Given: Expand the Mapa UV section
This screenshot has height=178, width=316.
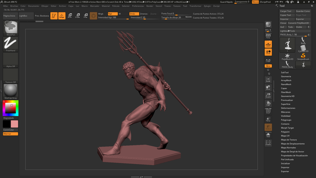Looking at the screenshot, I should tap(285, 136).
